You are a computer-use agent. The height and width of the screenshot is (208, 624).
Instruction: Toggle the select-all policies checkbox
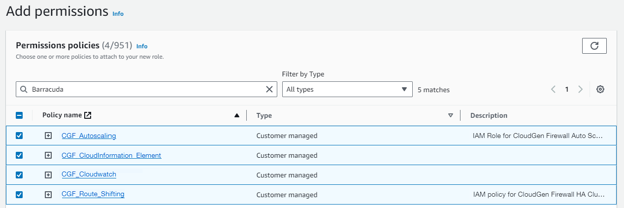pos(19,115)
